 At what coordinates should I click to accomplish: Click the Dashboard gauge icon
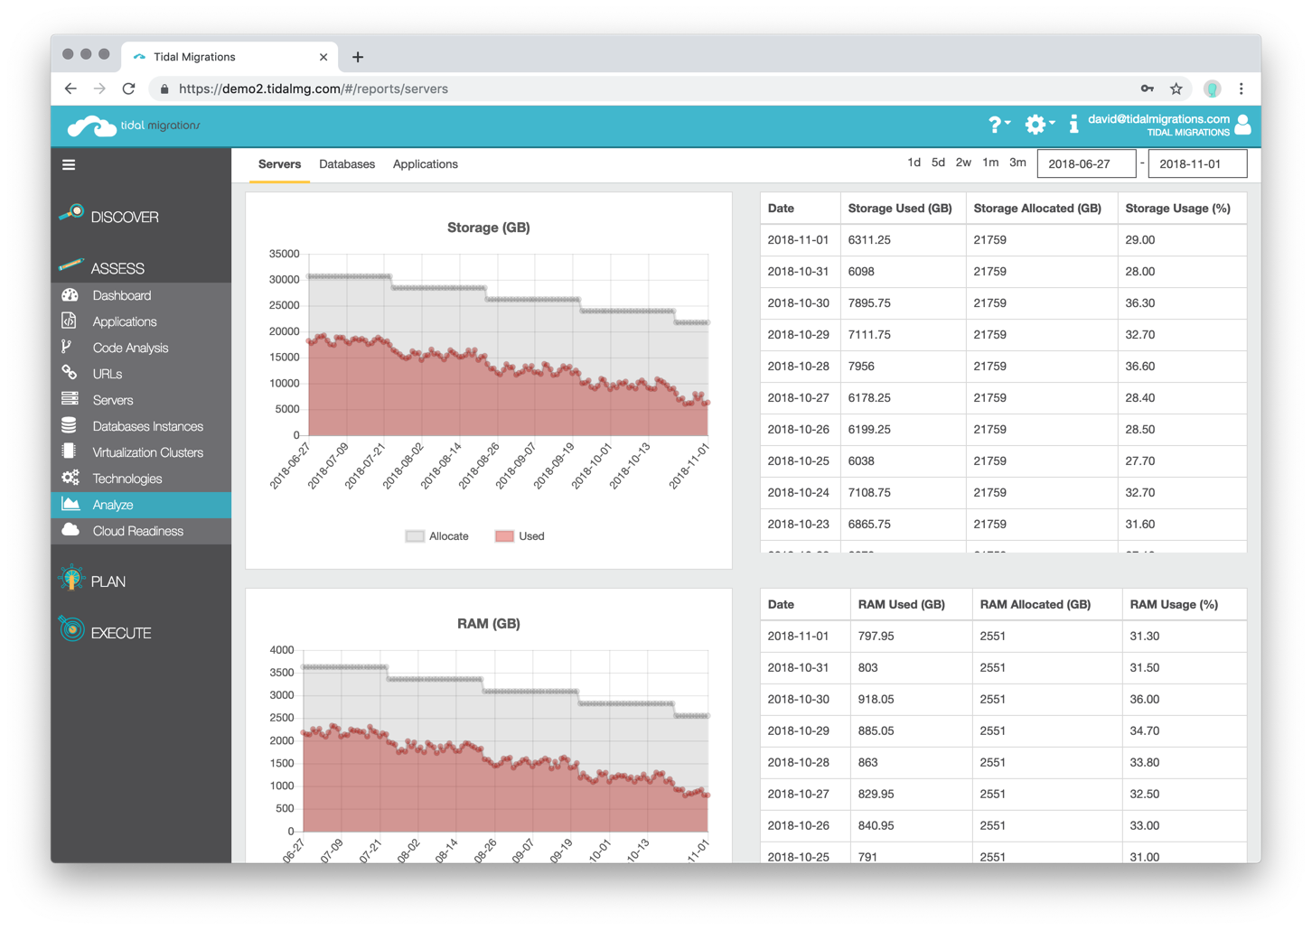(70, 295)
